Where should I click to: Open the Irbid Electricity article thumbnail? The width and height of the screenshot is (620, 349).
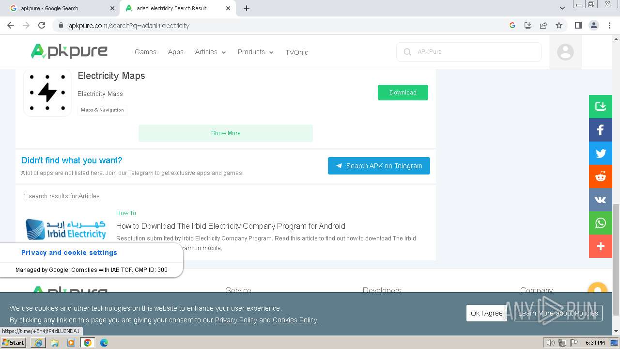pyautogui.click(x=65, y=229)
